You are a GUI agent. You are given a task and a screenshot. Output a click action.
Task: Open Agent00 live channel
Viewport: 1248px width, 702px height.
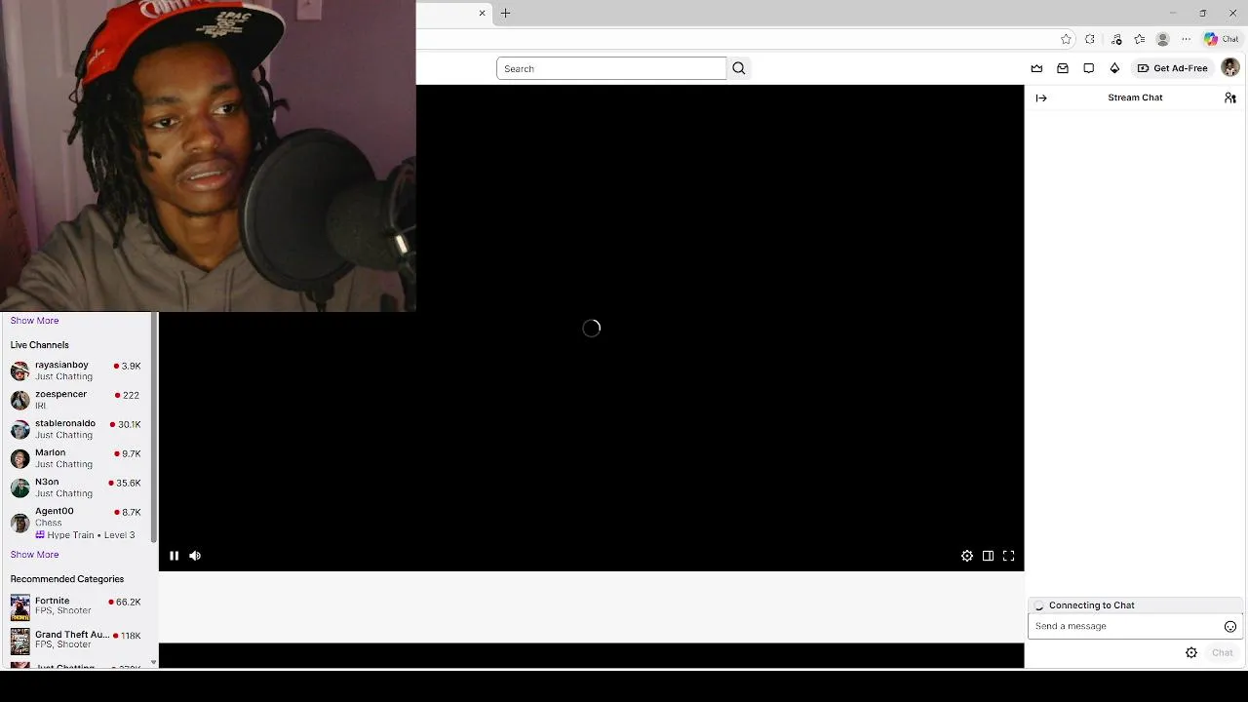pyautogui.click(x=76, y=523)
